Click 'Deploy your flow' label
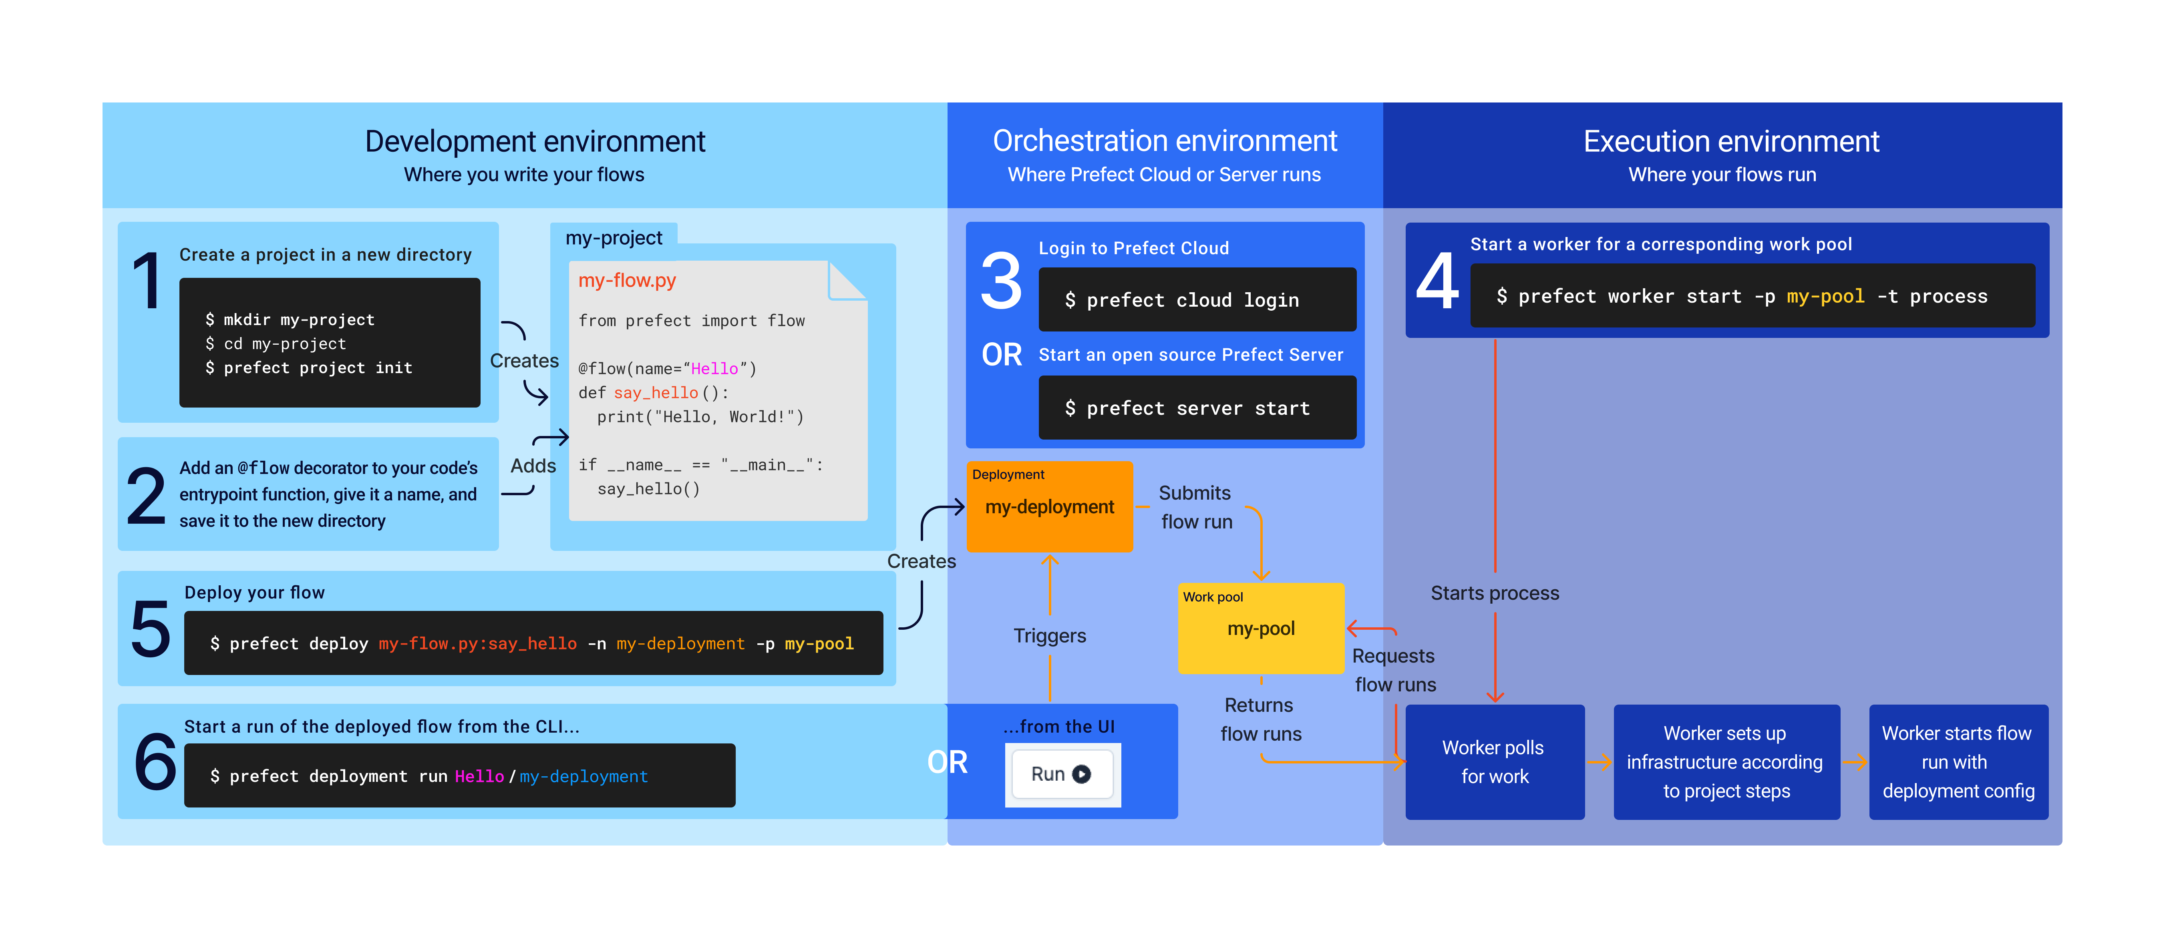 coord(255,592)
